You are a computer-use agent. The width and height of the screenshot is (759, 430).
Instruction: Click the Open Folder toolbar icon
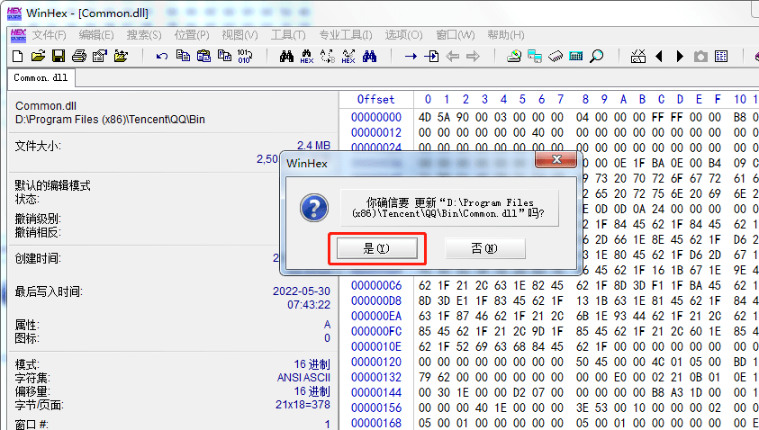point(121,56)
